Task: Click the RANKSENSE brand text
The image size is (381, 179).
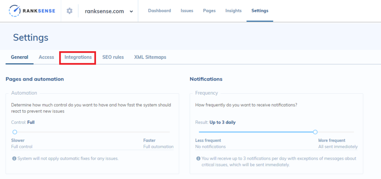Action: tap(39, 11)
